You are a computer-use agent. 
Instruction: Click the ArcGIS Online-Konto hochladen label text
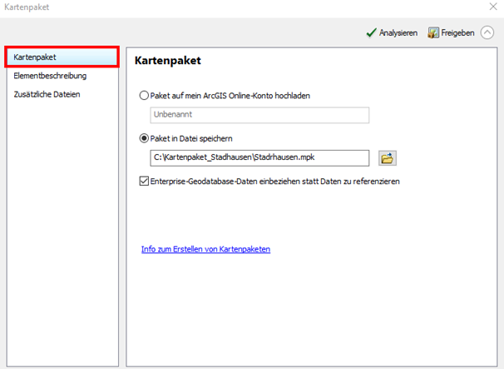230,96
